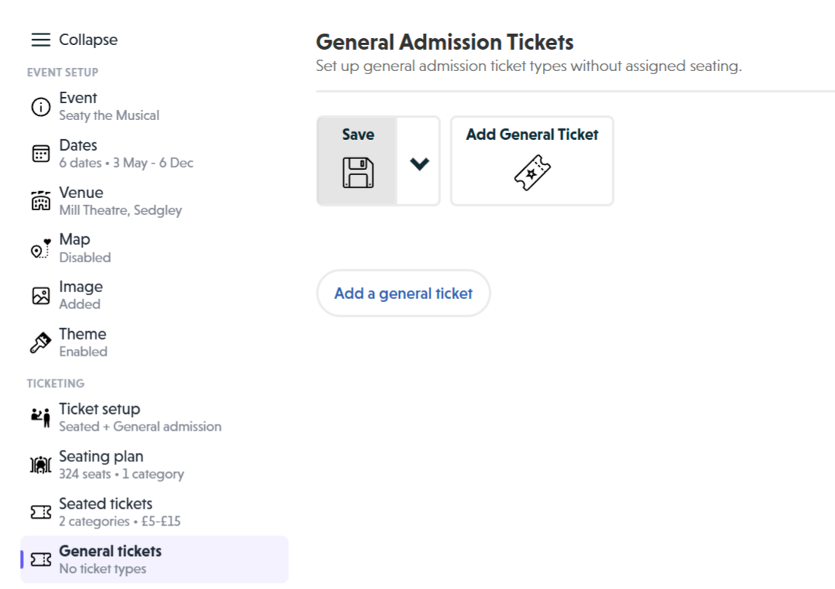Viewport: 835px width, 589px height.
Task: Select the Event info icon in sidebar
Action: (40, 106)
